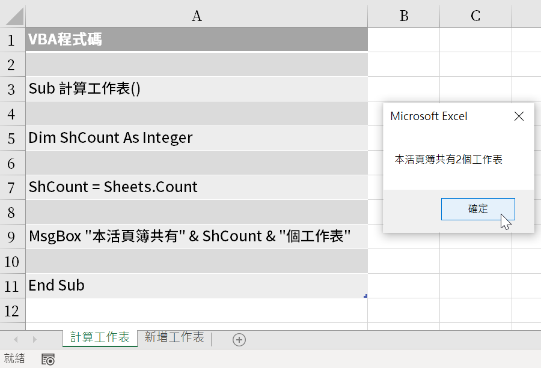
Task: Select row 4 header
Action: coord(13,114)
